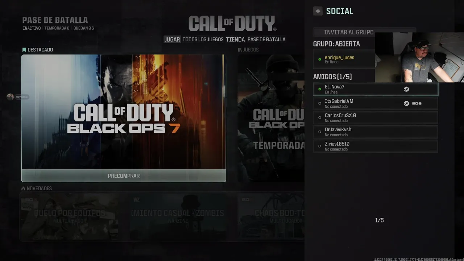Open the Casual Zombis Warzone card
This screenshot has width=464, height=261.
click(178, 216)
